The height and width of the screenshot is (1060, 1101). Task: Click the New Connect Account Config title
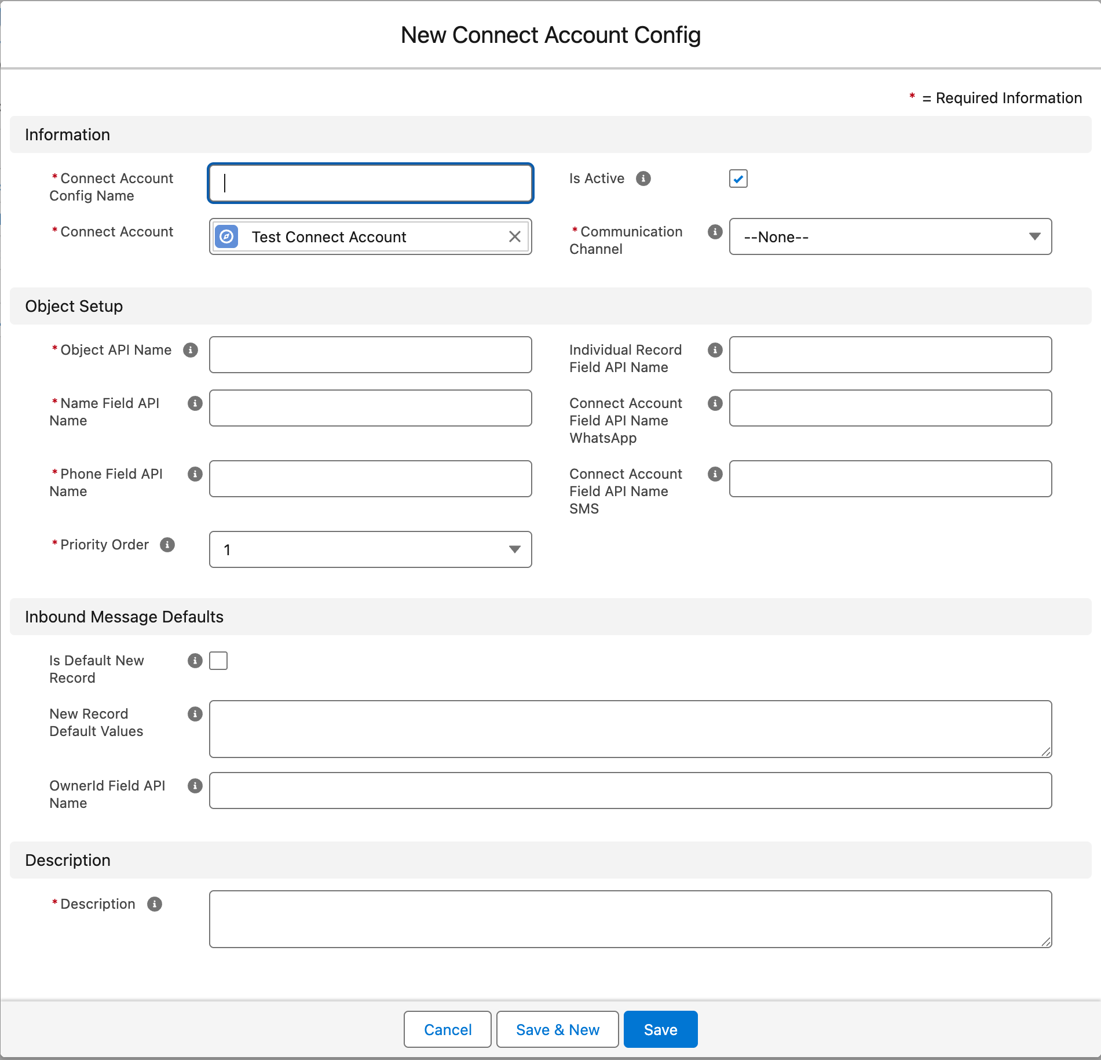coord(551,35)
